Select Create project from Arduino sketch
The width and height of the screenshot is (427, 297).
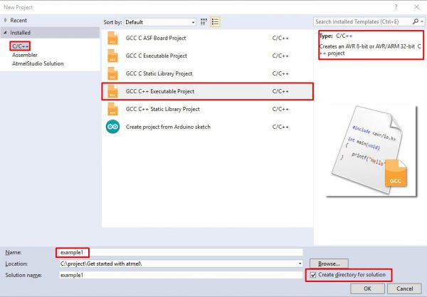pyautogui.click(x=207, y=127)
